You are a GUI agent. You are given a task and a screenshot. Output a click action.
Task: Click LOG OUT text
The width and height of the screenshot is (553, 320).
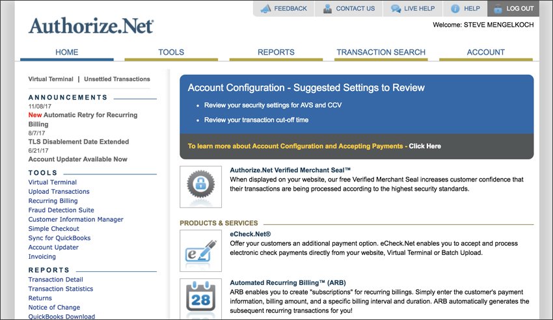pos(520,8)
